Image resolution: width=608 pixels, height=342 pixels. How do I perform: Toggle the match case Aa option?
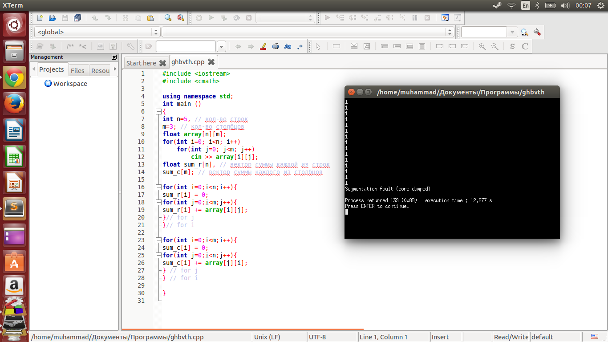pyautogui.click(x=288, y=46)
